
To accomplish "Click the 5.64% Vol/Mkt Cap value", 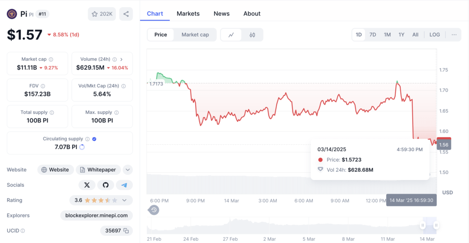I will [x=102, y=94].
